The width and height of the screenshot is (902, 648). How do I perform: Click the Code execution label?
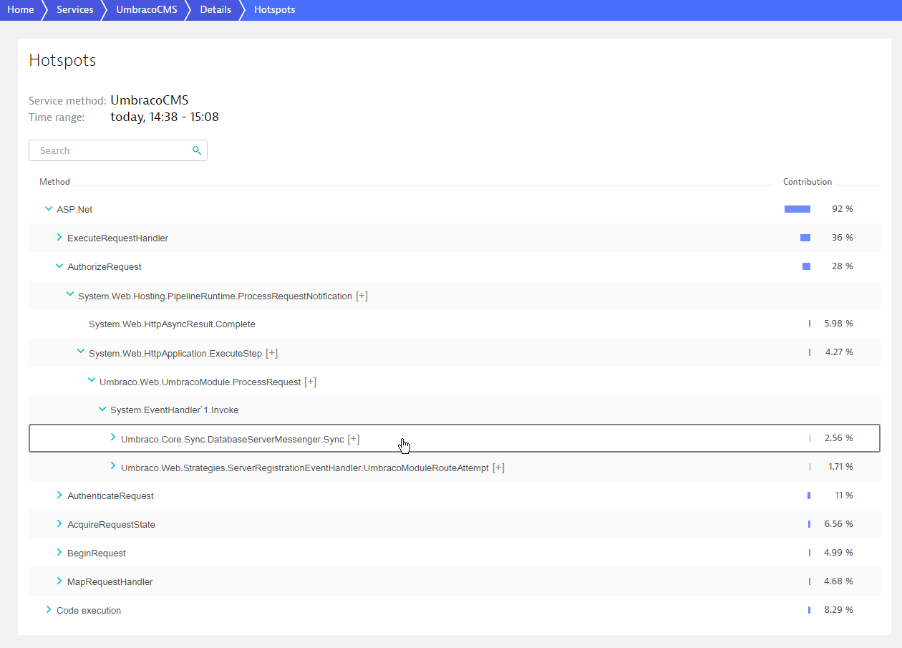89,611
